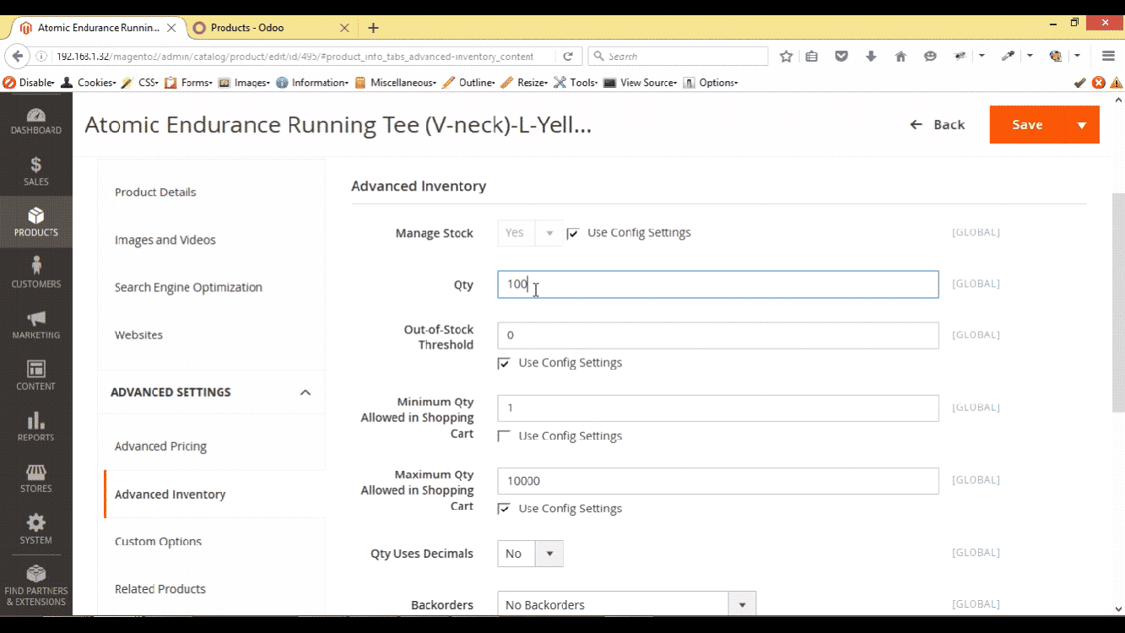Go to the browser home page icon
The width and height of the screenshot is (1125, 633).
(901, 57)
